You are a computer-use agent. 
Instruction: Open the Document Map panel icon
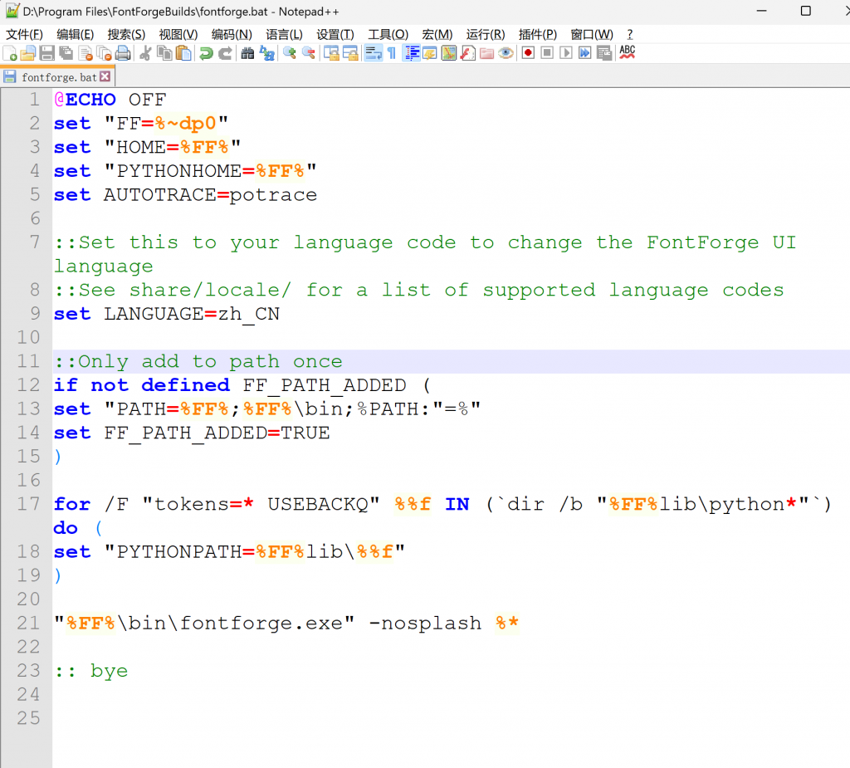(449, 53)
